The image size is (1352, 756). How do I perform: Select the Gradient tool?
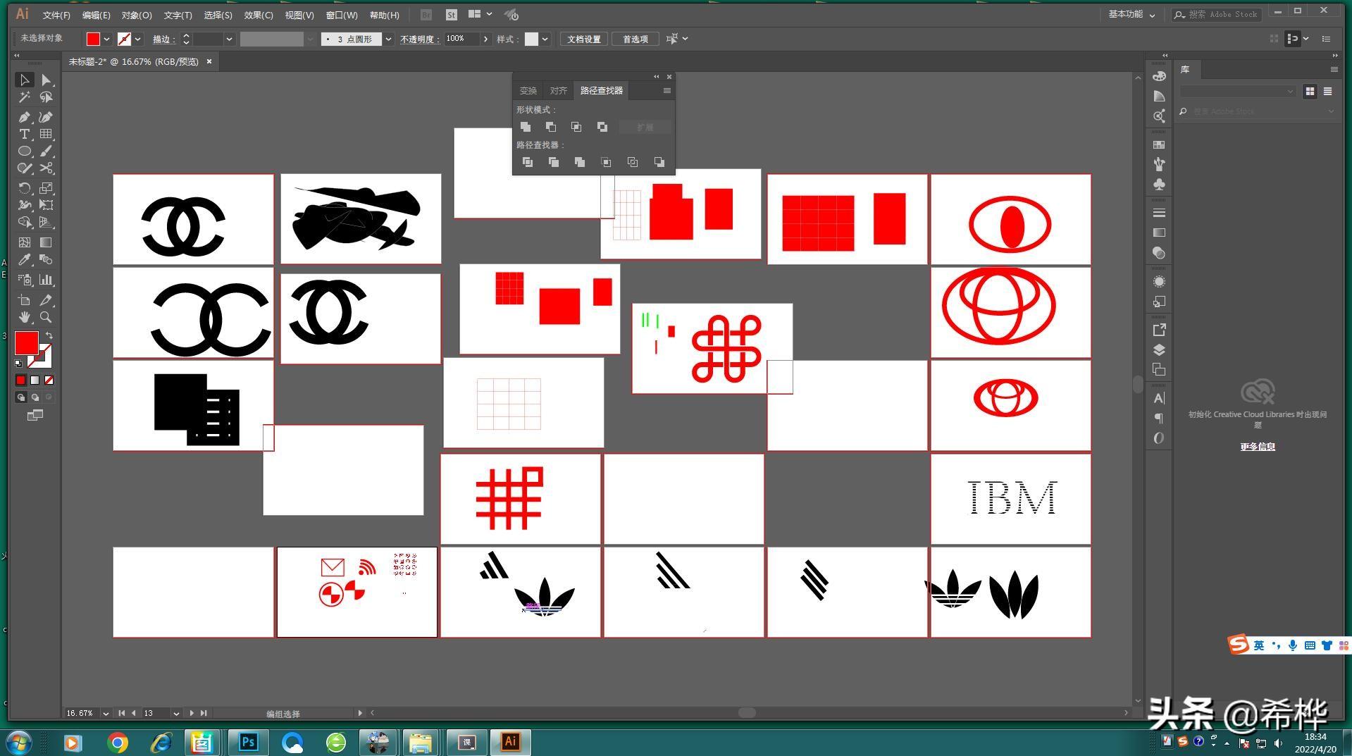46,242
